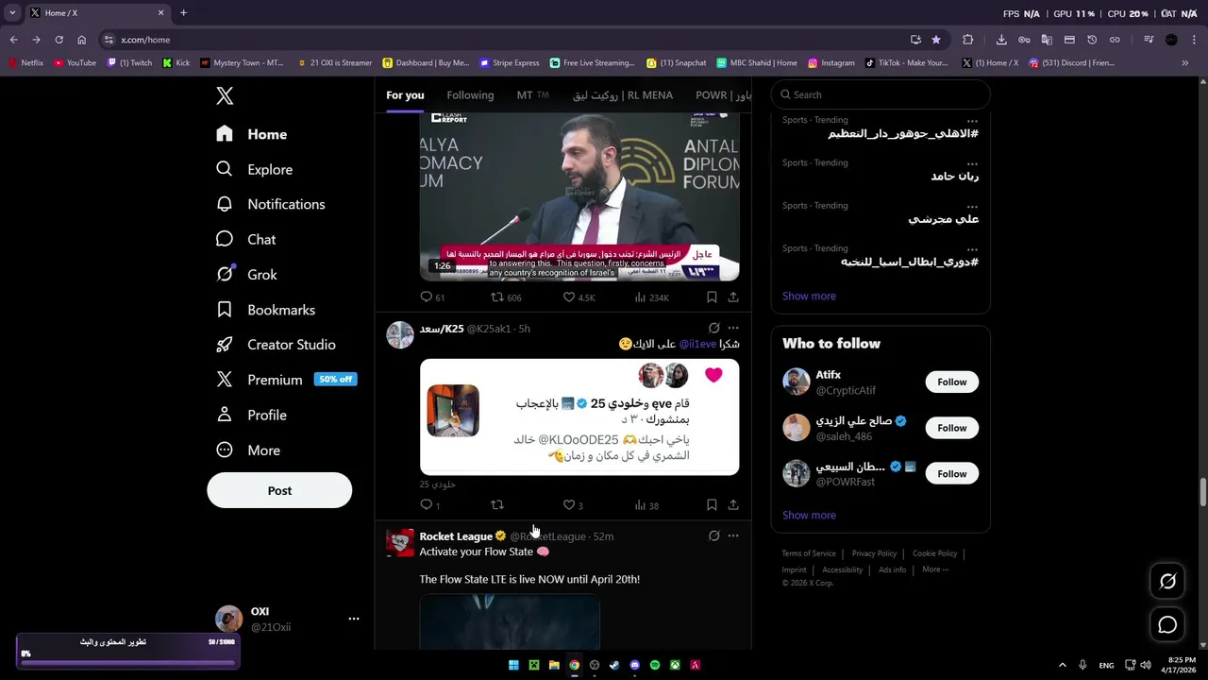
Task: Open Rocket League profile name
Action: [456, 536]
